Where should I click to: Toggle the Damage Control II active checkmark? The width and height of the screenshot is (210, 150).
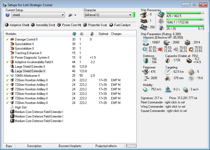coord(7,39)
